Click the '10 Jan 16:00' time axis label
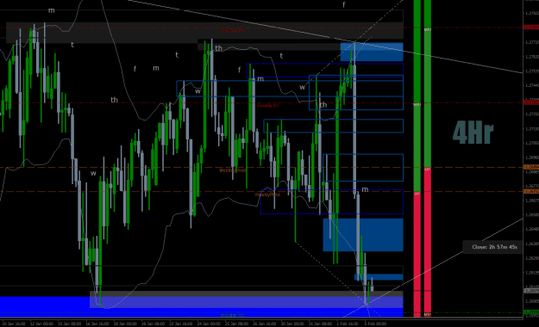Viewport: 539px width, 327px height. 14,324
